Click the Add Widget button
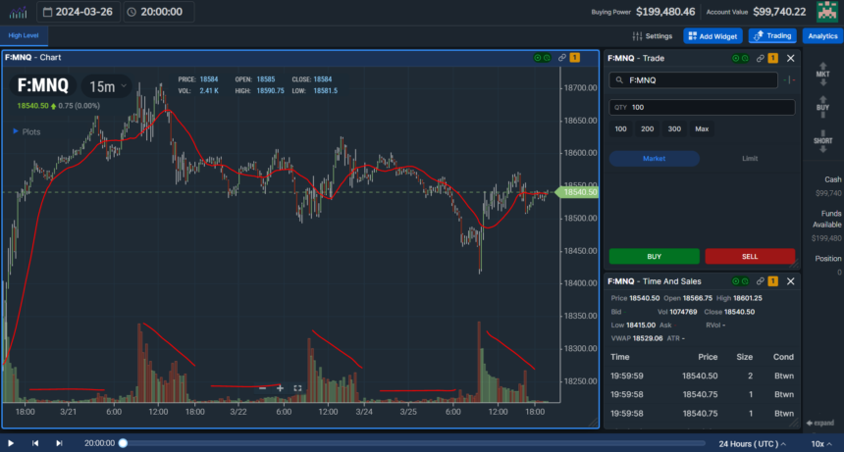 coord(712,36)
